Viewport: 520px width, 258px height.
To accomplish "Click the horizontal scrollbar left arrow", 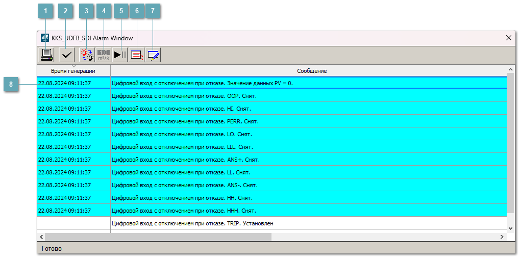I will 41,237.
